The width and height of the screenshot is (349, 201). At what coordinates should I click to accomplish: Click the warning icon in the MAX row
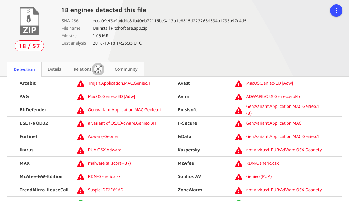tap(81, 163)
